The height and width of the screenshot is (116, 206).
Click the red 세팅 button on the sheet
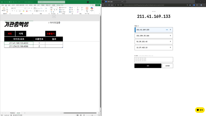coord(10,34)
